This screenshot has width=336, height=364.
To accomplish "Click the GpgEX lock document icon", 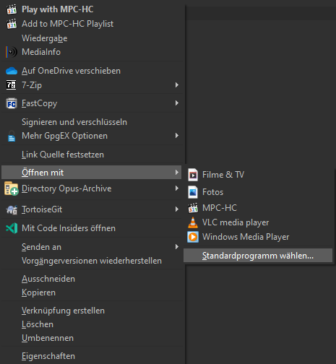I will (x=12, y=136).
